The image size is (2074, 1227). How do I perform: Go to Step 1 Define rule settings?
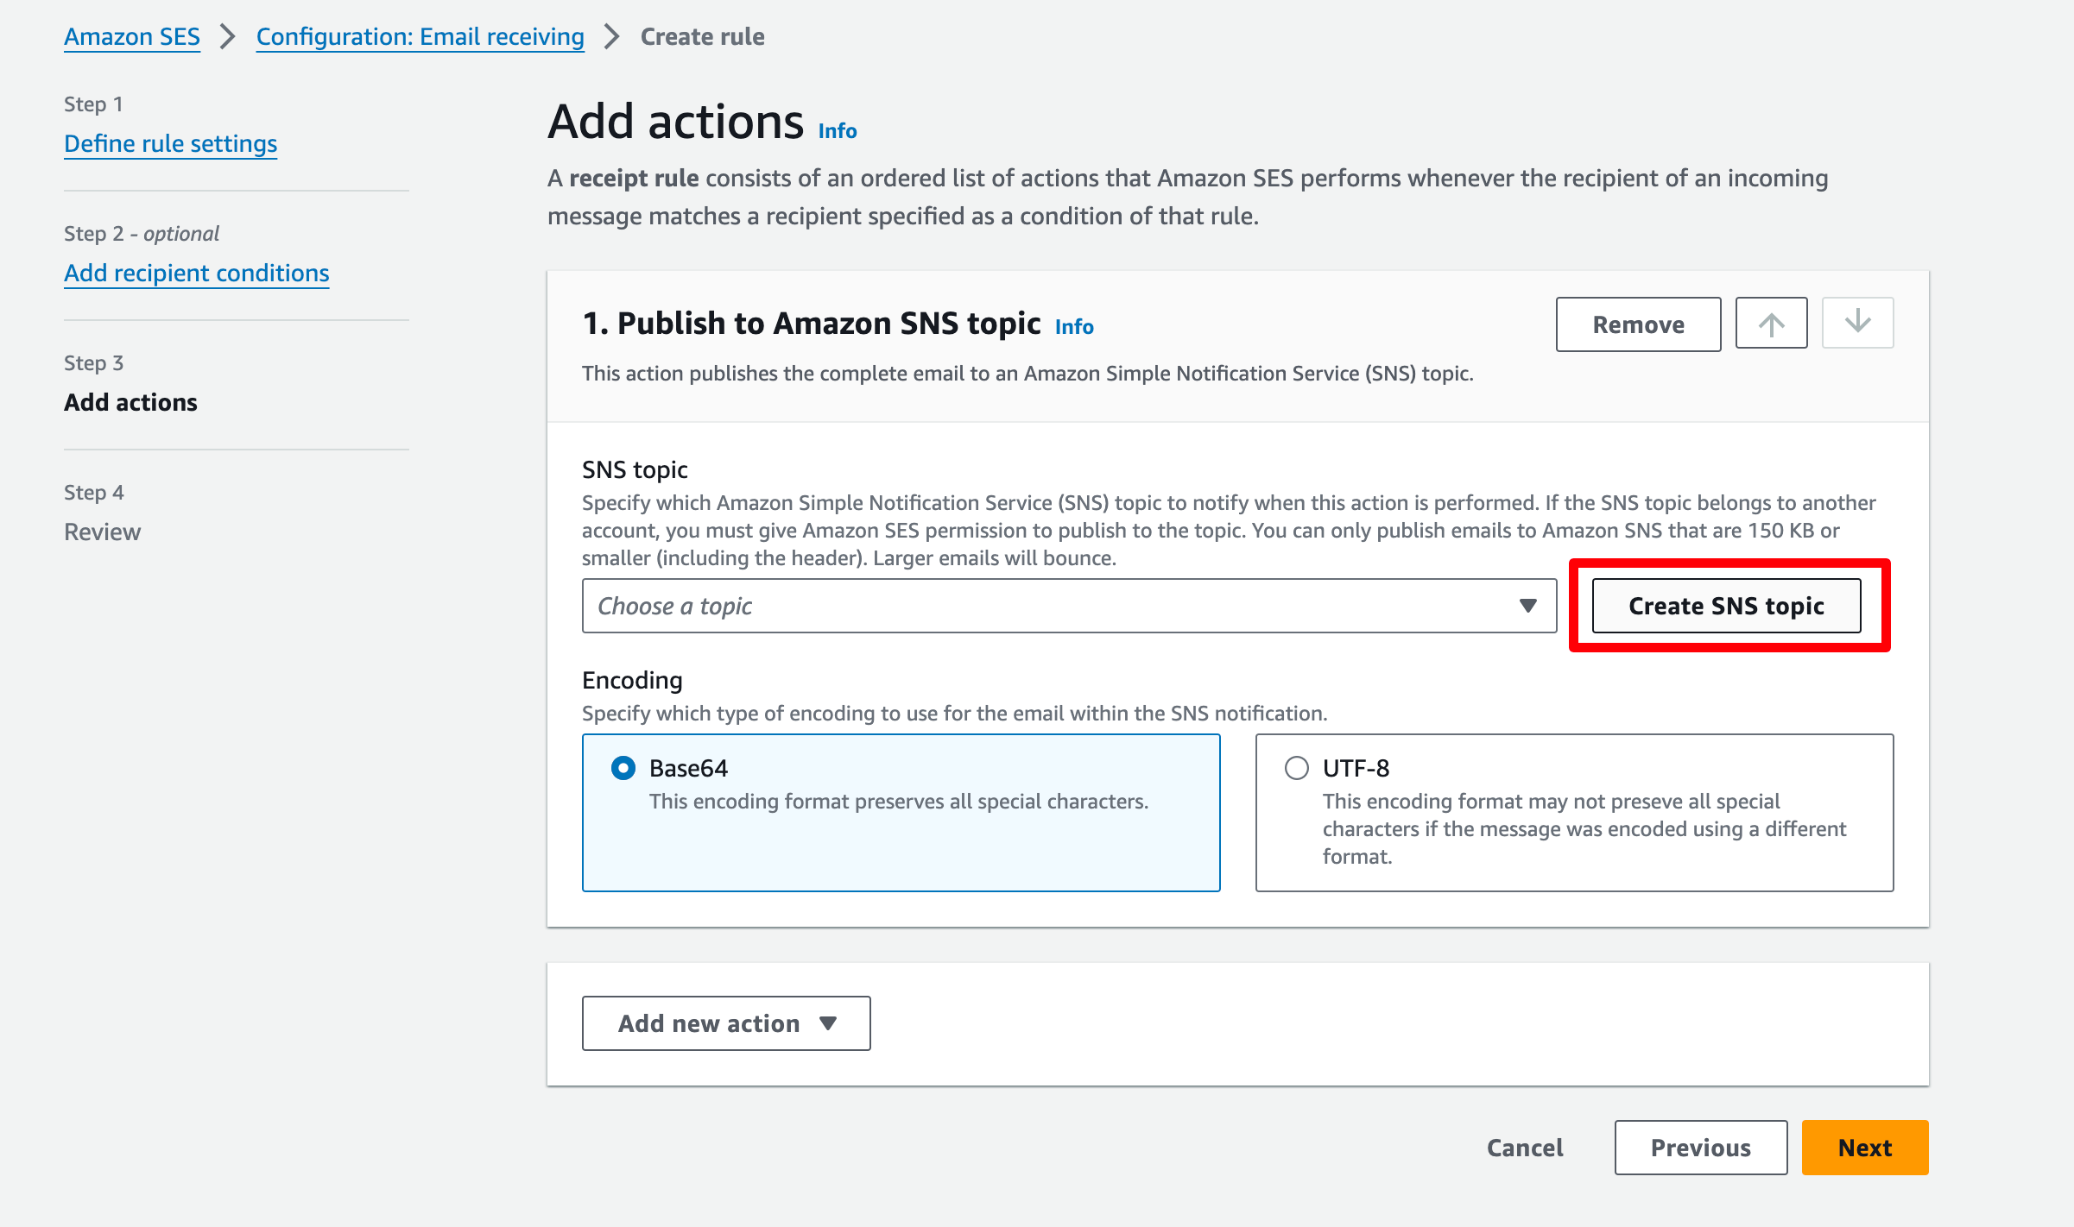[x=170, y=143]
